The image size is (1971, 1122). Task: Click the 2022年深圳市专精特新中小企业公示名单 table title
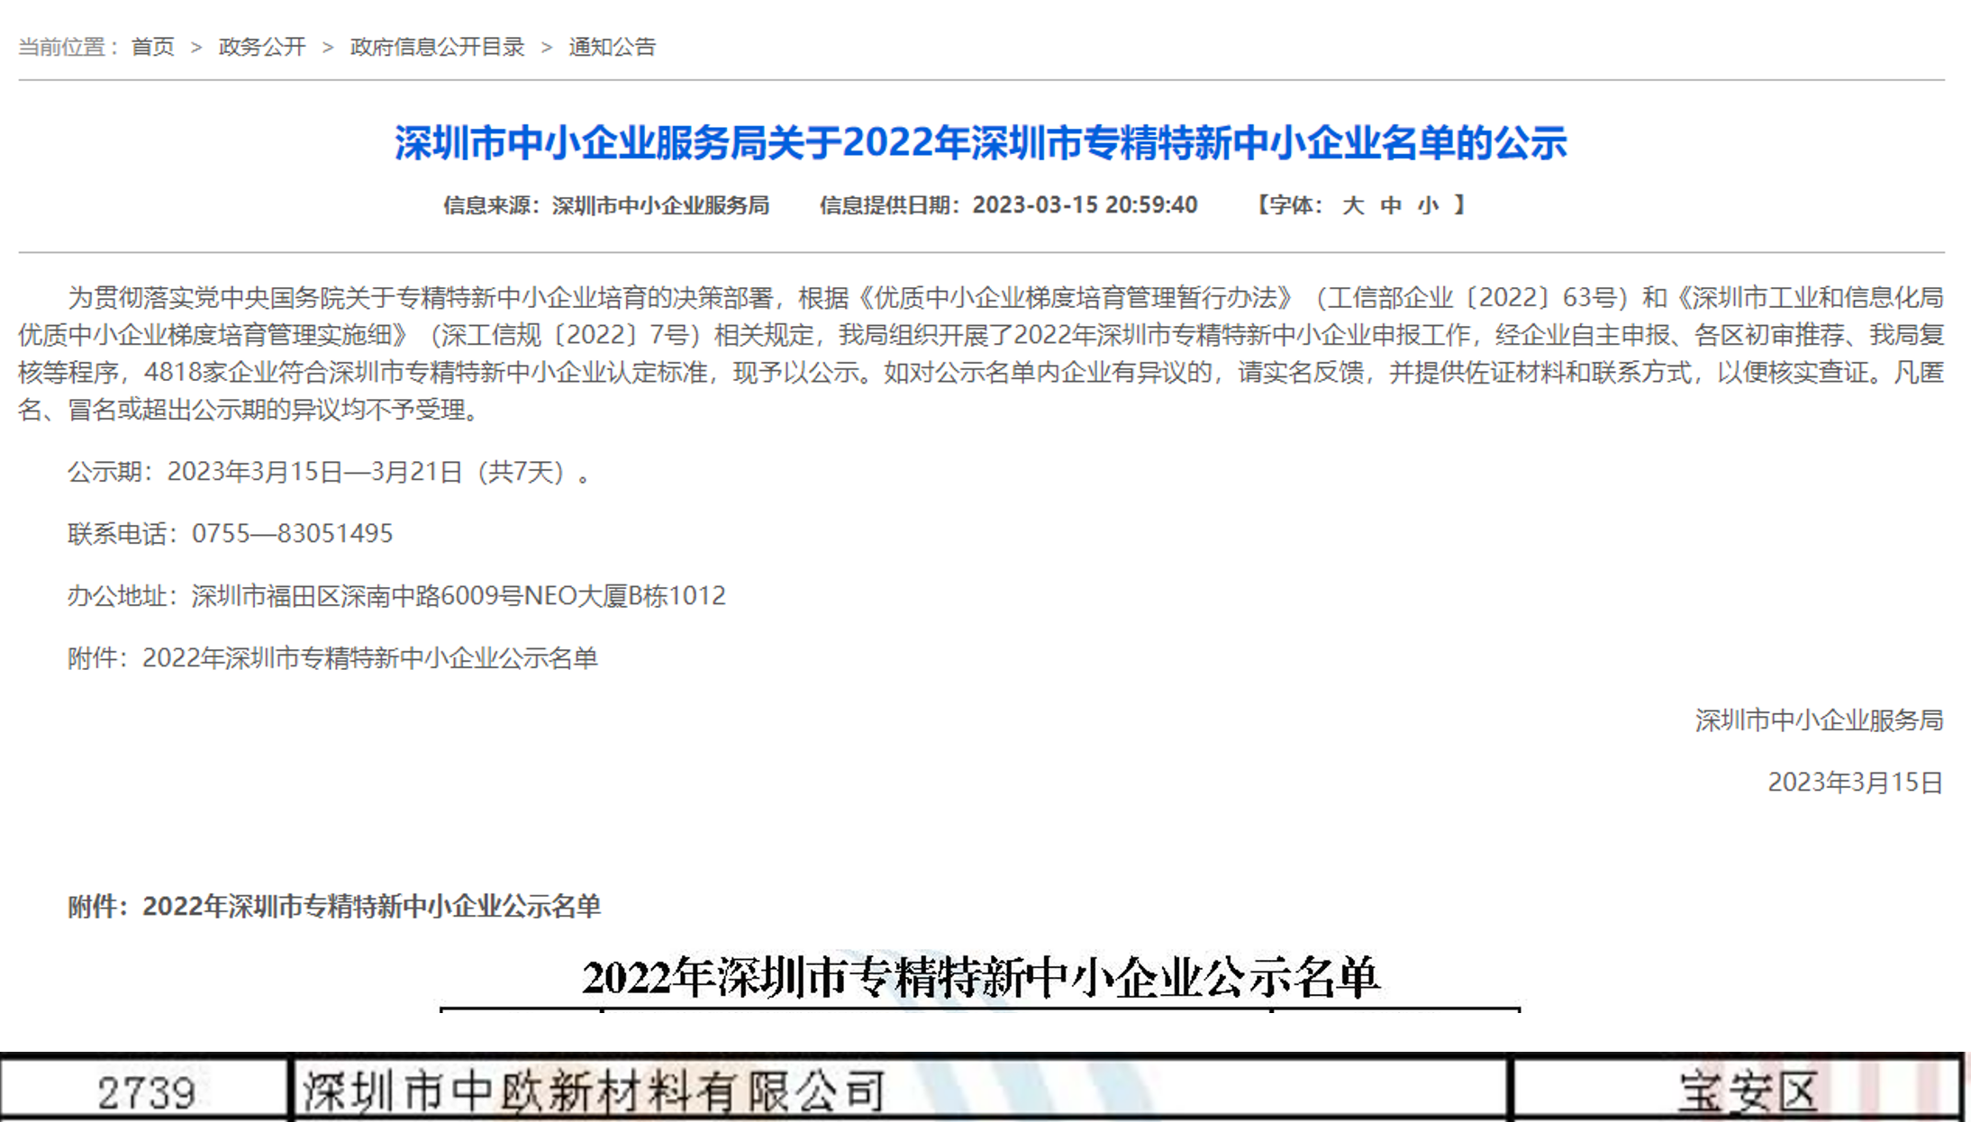click(980, 978)
